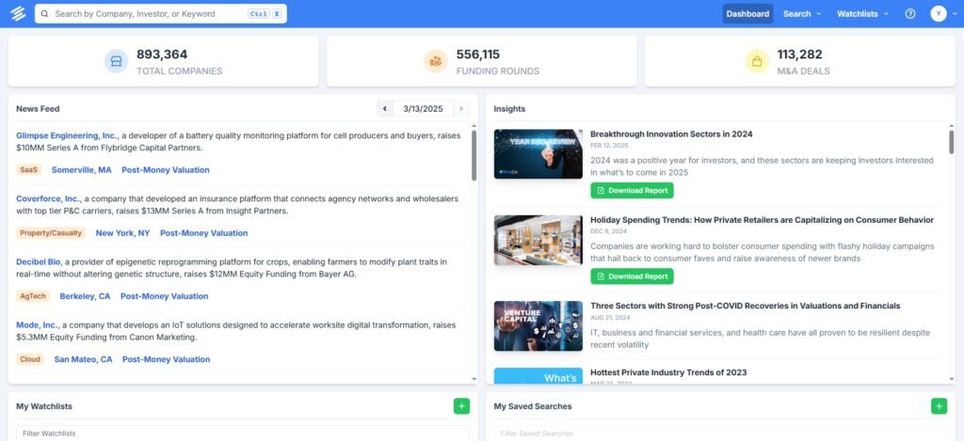
Task: Open the user avatar menu labeled Y
Action: [939, 14]
